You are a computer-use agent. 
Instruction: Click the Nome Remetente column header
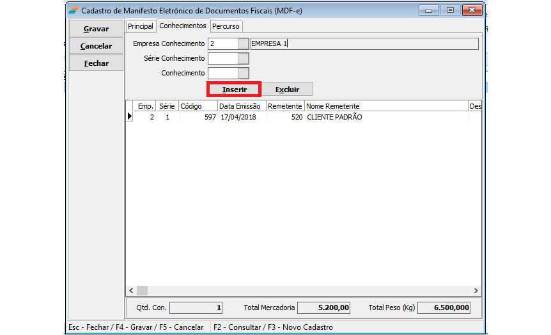(386, 106)
